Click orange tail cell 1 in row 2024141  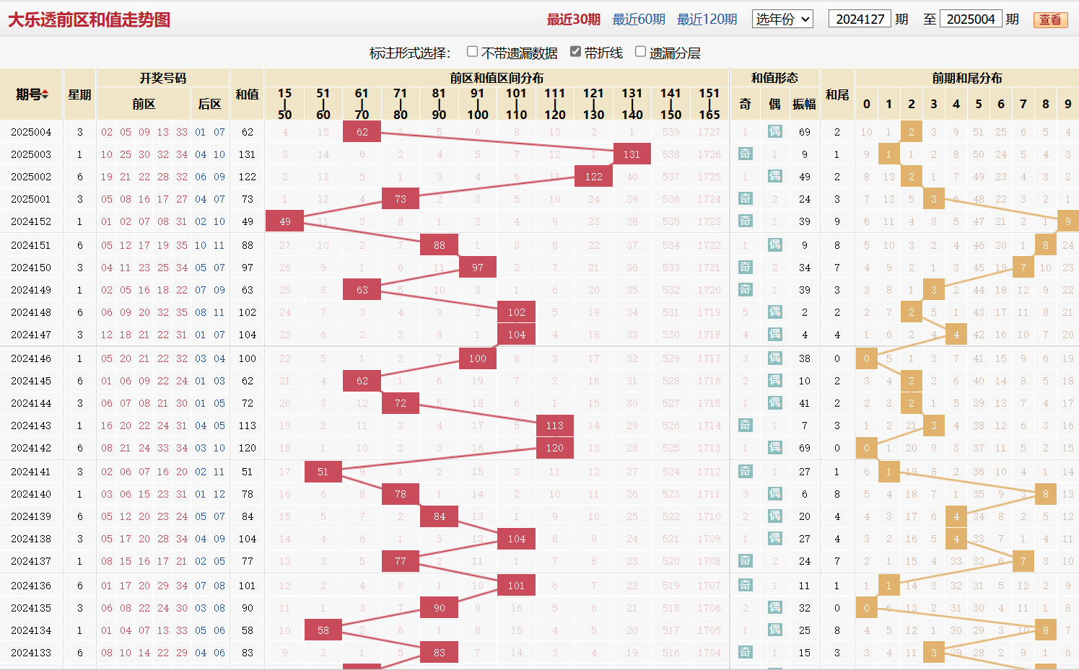889,472
